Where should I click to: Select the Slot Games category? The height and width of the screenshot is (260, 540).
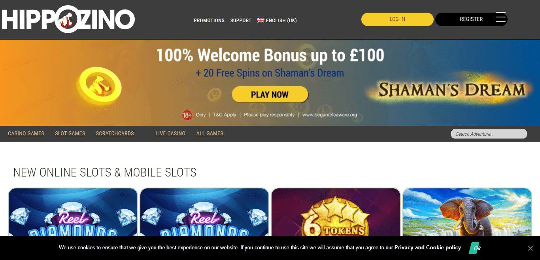[x=70, y=134]
